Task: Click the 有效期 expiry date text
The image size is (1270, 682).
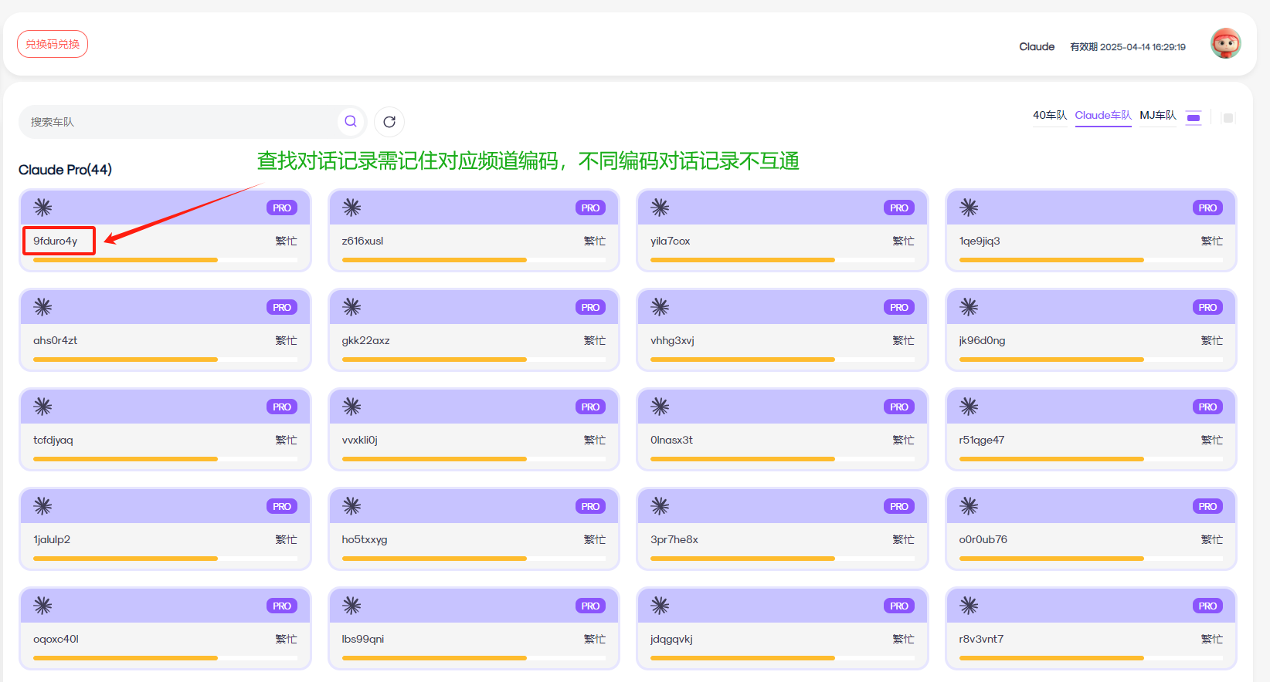Action: pyautogui.click(x=1128, y=47)
